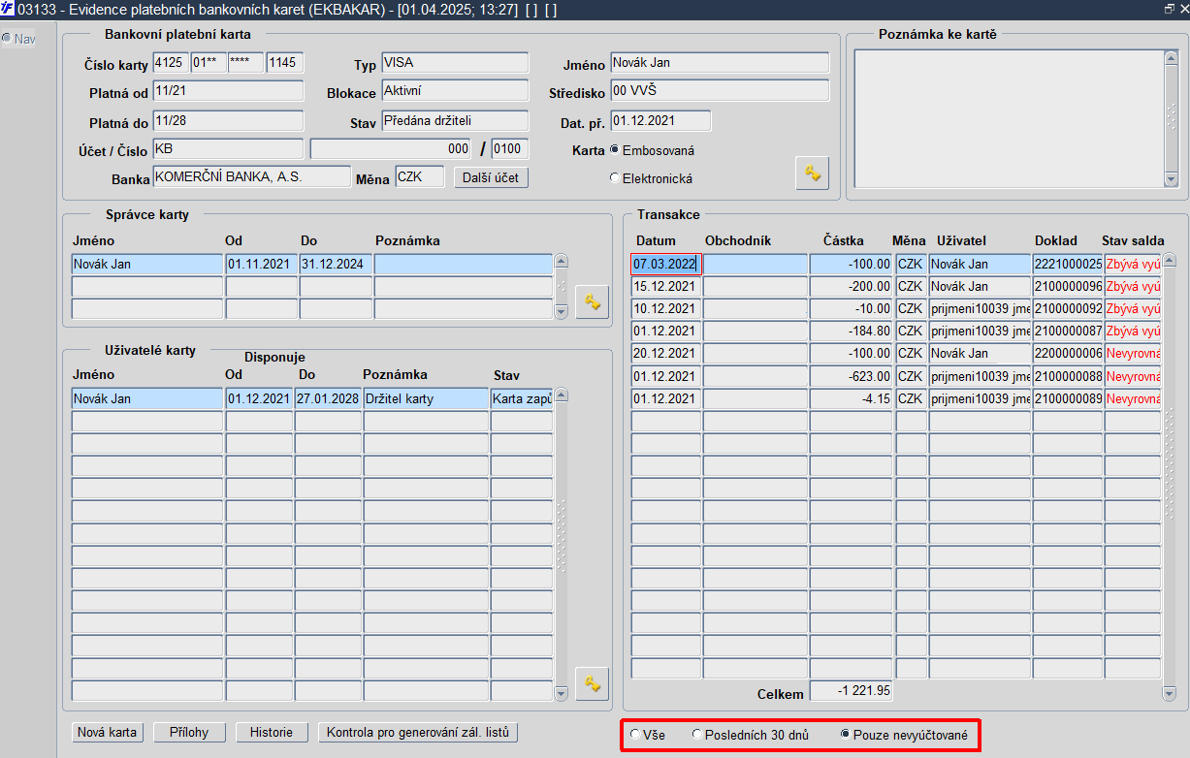Select Elektronická card radio button
Screen dimensions: 1190x758
(614, 178)
